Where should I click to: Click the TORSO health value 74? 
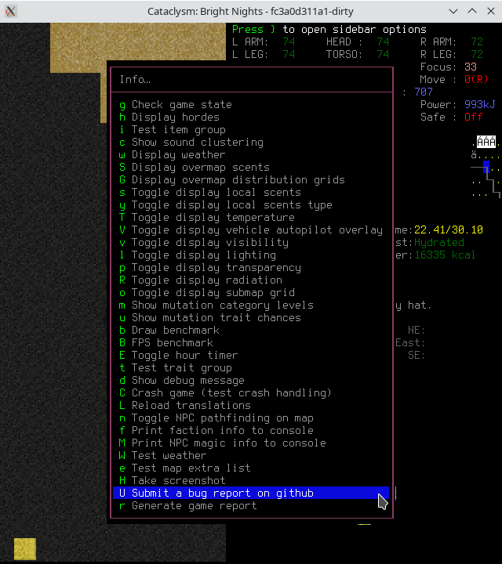point(383,55)
